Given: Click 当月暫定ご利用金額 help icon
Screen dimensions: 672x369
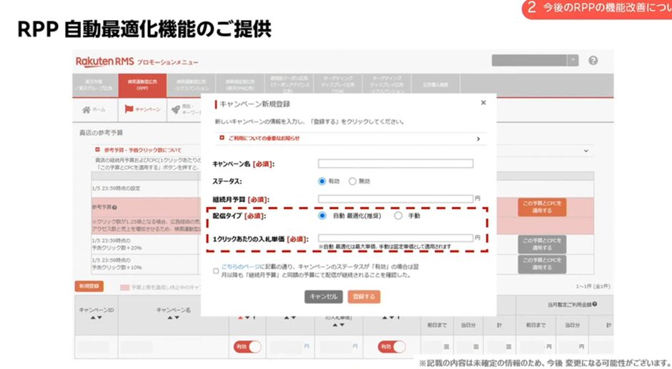Looking at the screenshot, I should (595, 305).
